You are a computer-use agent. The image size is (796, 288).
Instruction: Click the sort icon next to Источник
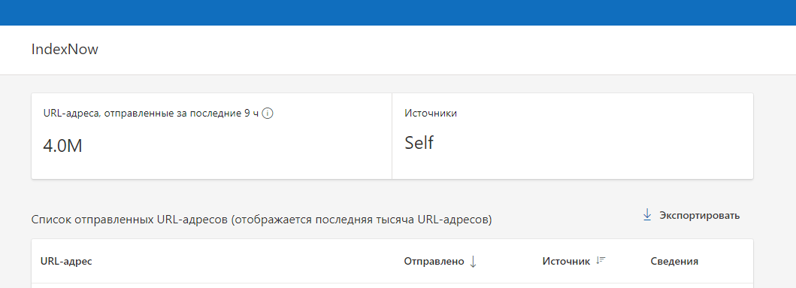[x=601, y=260]
